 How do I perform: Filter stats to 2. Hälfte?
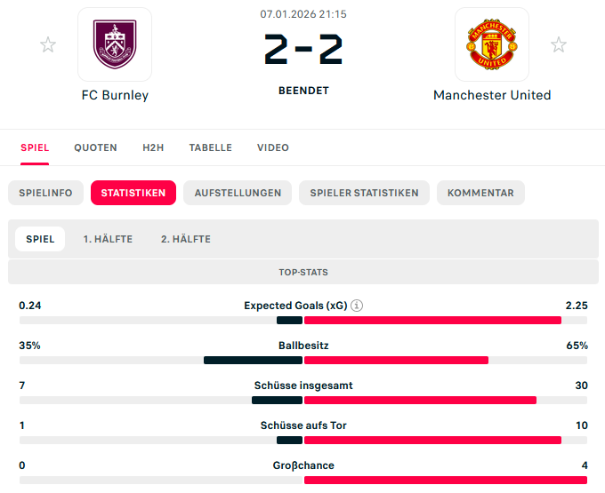pyautogui.click(x=186, y=239)
